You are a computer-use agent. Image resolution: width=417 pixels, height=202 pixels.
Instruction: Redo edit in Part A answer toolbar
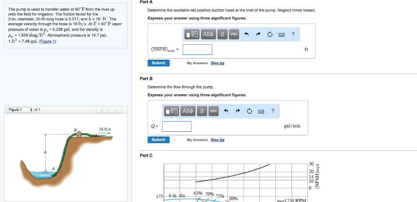tap(258, 34)
